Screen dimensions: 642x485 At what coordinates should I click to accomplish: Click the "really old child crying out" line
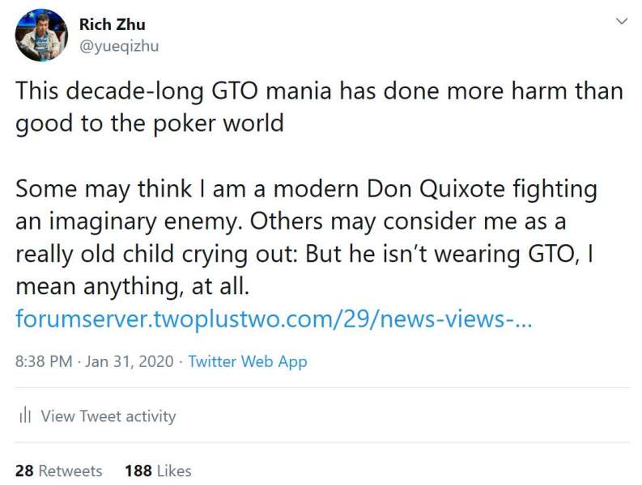click(202, 255)
